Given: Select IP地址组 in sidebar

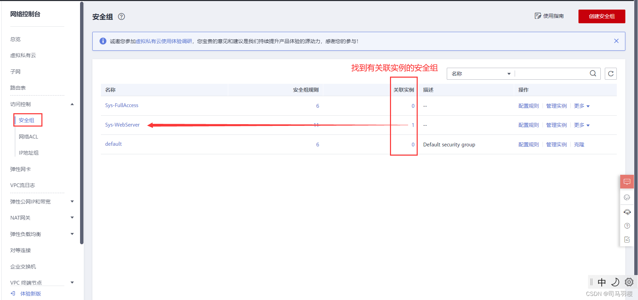Looking at the screenshot, I should 29,153.
